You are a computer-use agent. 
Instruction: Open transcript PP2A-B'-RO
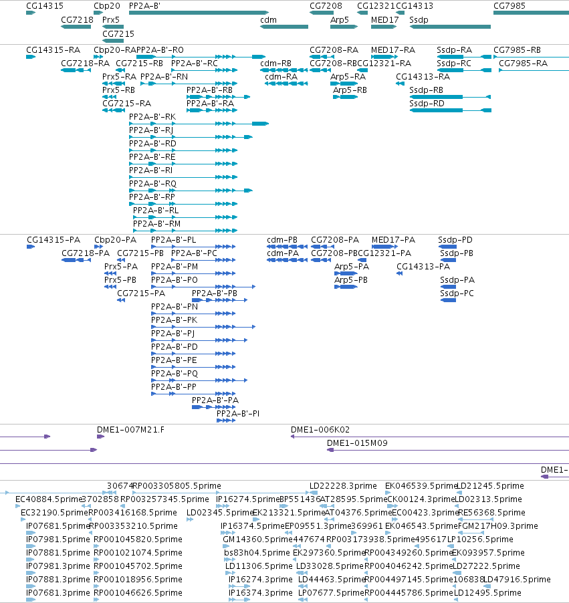[x=160, y=50]
